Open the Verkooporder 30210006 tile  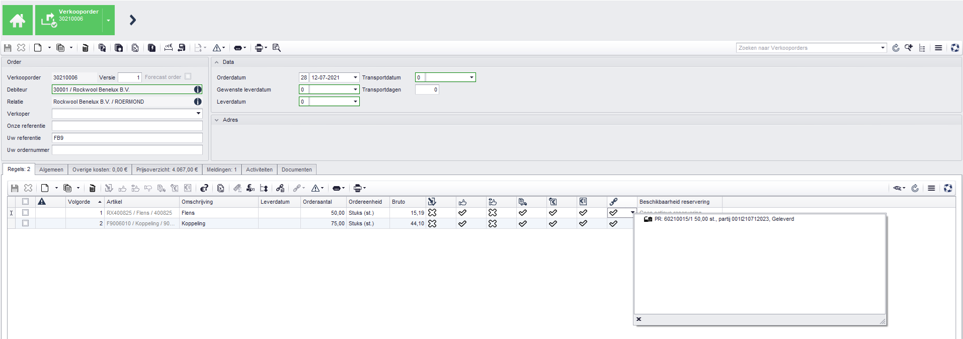69,20
